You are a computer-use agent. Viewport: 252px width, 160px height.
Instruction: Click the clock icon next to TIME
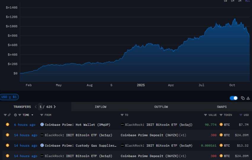click(x=15, y=115)
